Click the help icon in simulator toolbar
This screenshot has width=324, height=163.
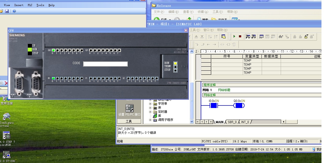[14, 11]
